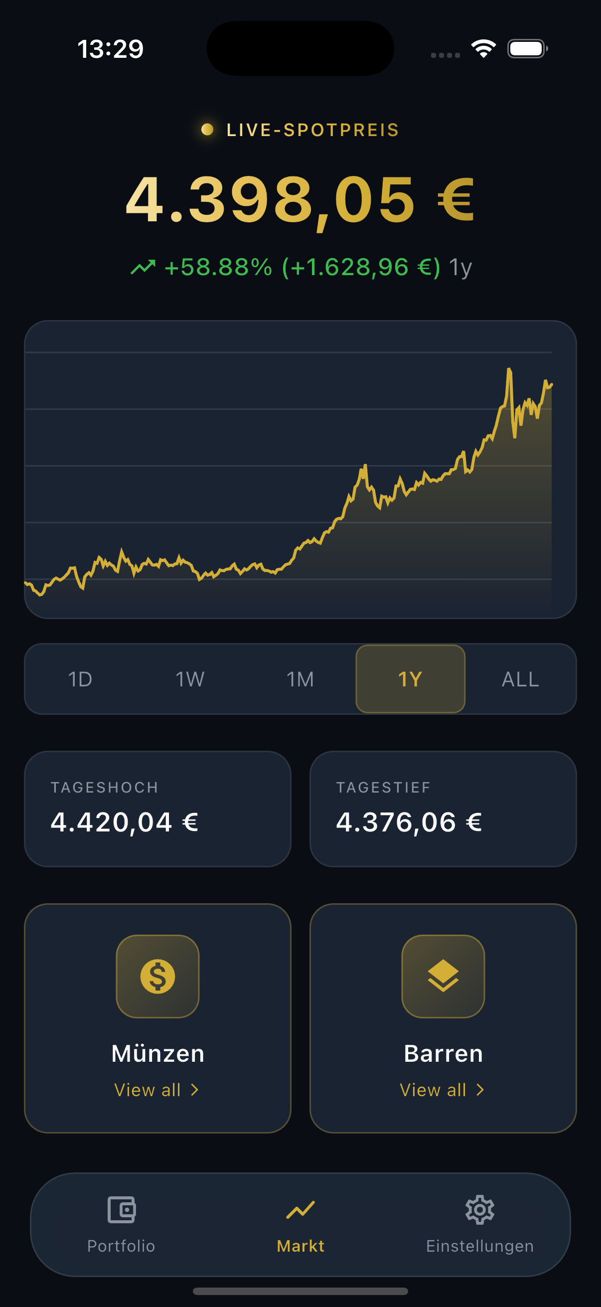Expand Münzen with the chevron arrow
Screen dimensions: 601x1307
point(195,1090)
